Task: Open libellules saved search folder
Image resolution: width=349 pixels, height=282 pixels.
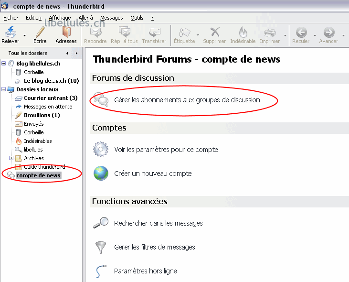Action: tap(33, 150)
